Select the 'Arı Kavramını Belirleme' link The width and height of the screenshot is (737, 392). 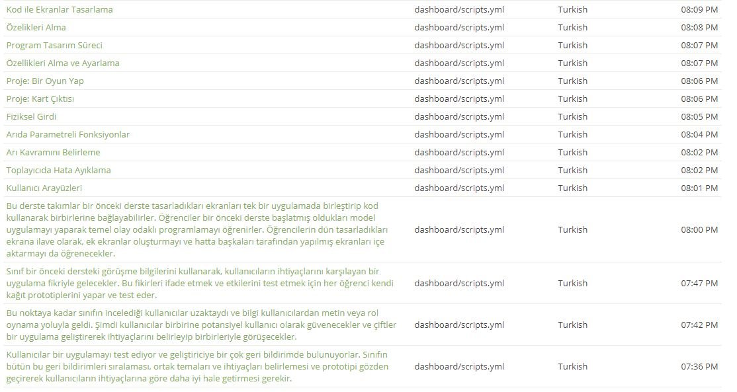53,152
